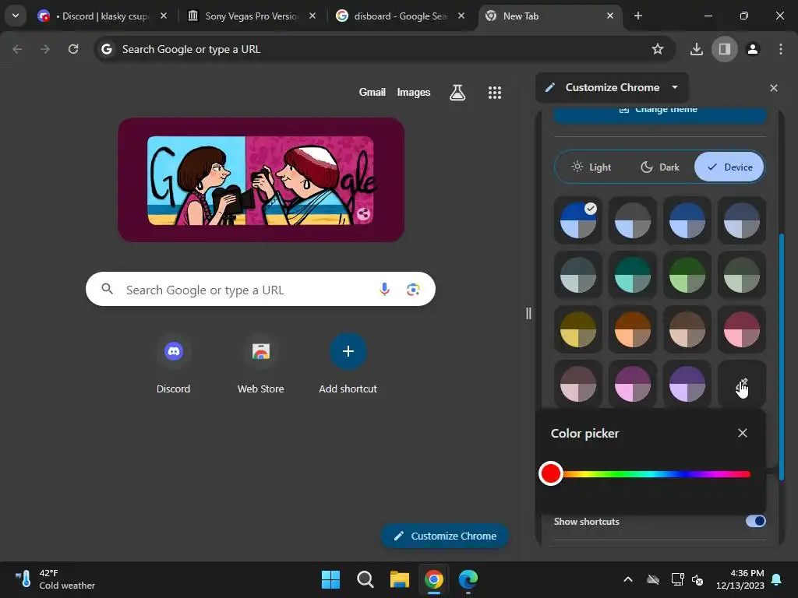Choose the yellow color swatch
Image resolution: width=798 pixels, height=598 pixels.
click(x=578, y=329)
